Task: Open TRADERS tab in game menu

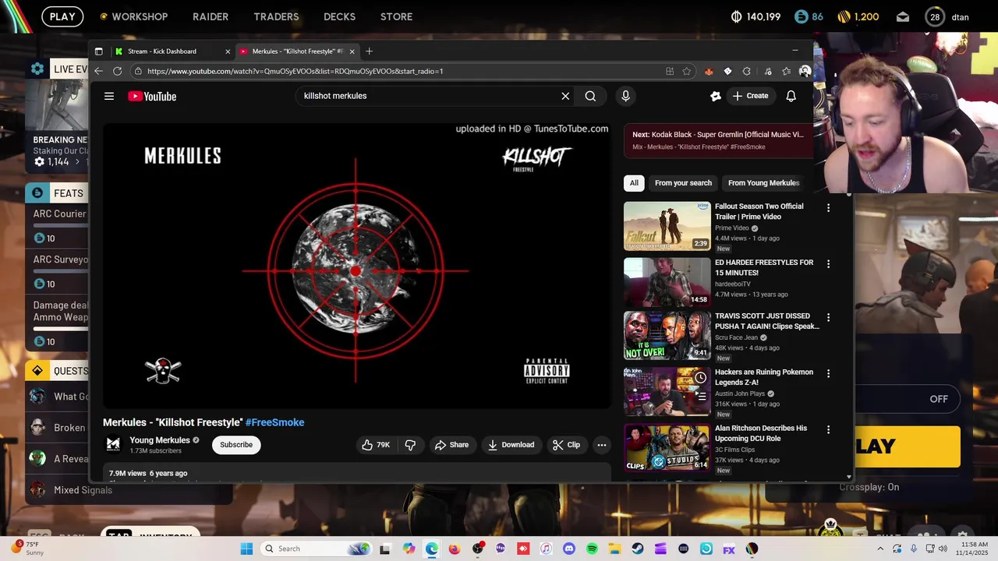Action: coord(276,16)
